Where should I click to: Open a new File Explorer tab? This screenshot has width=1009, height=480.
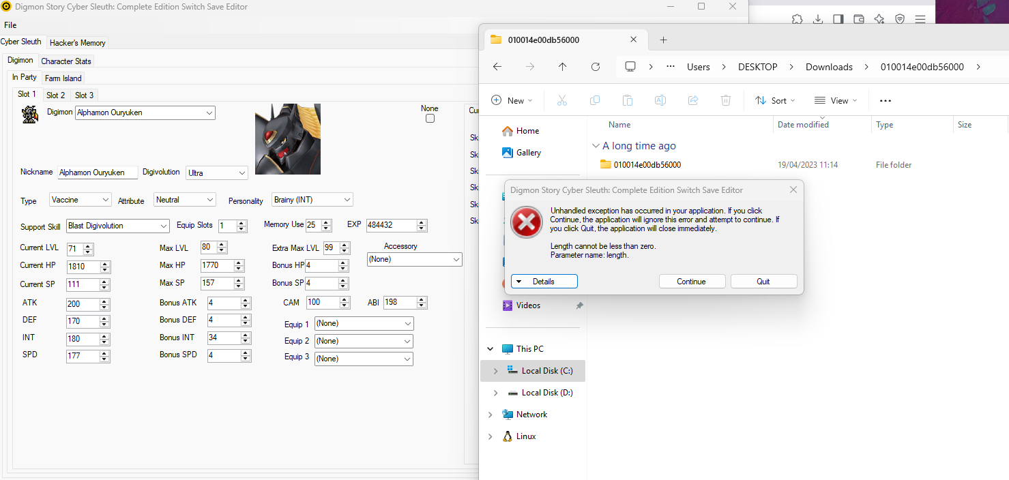(663, 40)
